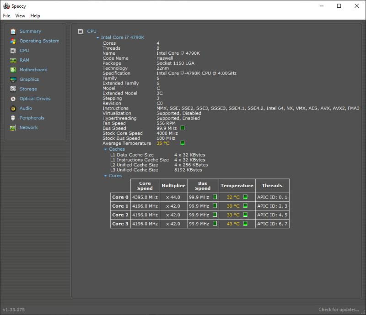
Task: Collapse the Cores section
Action: click(105, 176)
